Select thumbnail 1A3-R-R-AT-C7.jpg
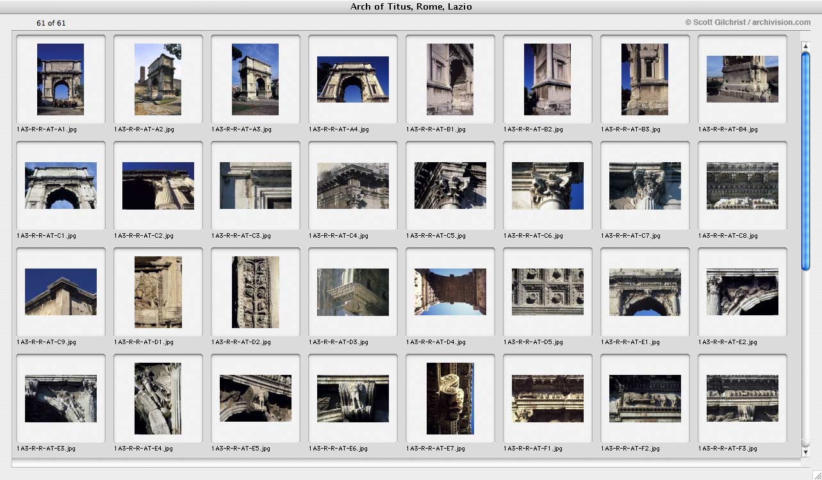Screen dimensions: 822x480 (645, 186)
